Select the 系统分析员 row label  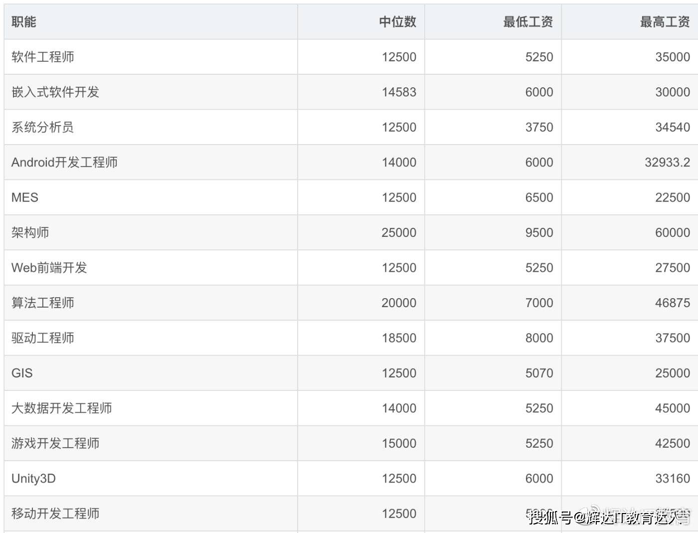click(43, 127)
